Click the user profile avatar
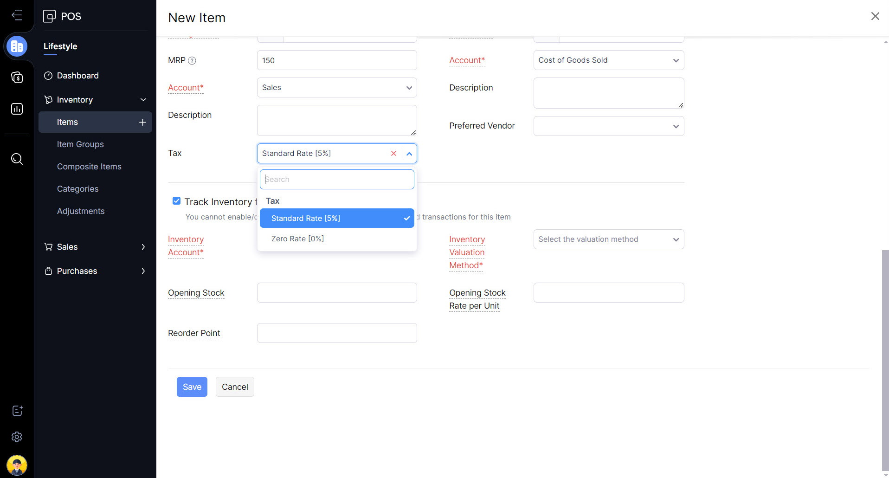889x478 pixels. [x=17, y=465]
